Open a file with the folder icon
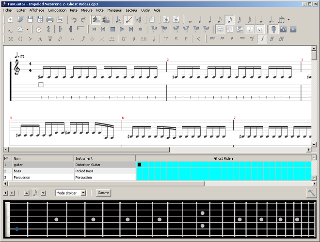The image size is (320, 242). pos(20,19)
